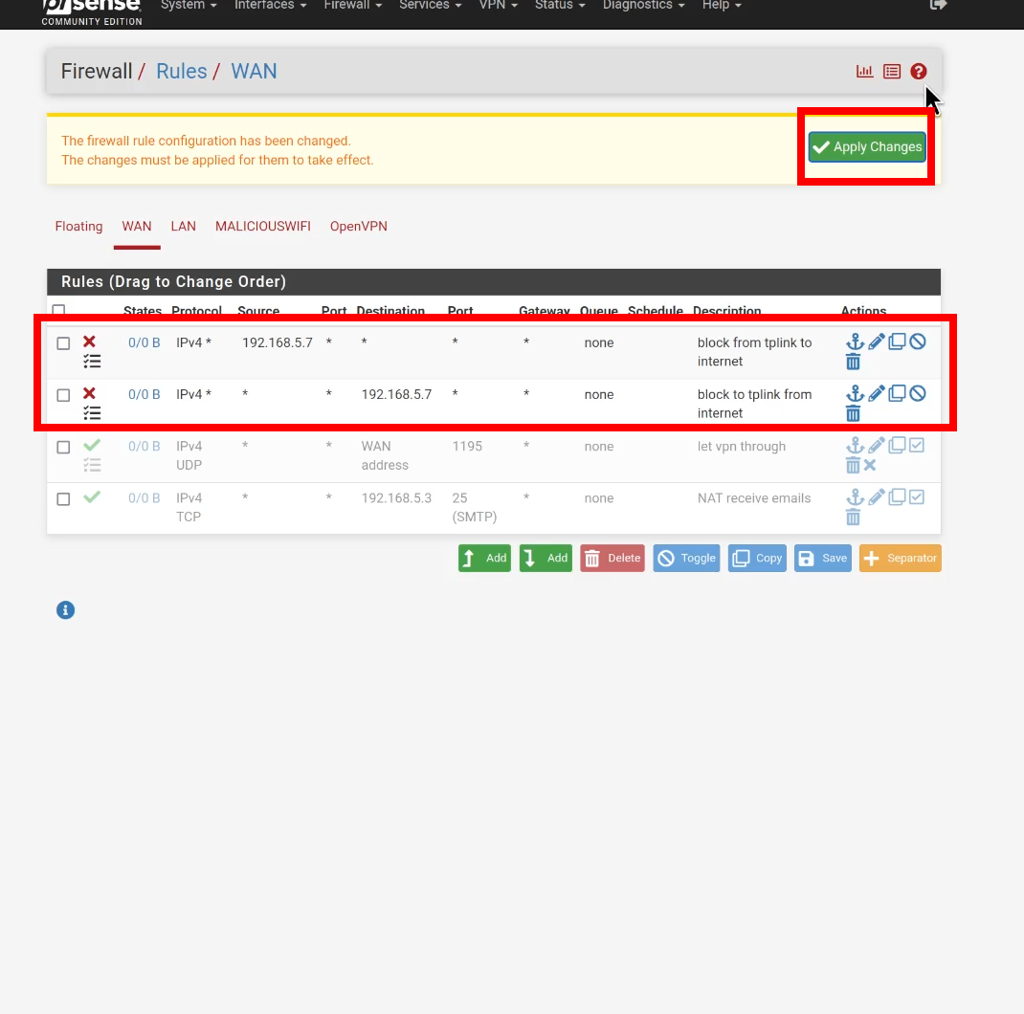Click the Apply Changes button
Image resolution: width=1024 pixels, height=1014 pixels.
pos(867,147)
